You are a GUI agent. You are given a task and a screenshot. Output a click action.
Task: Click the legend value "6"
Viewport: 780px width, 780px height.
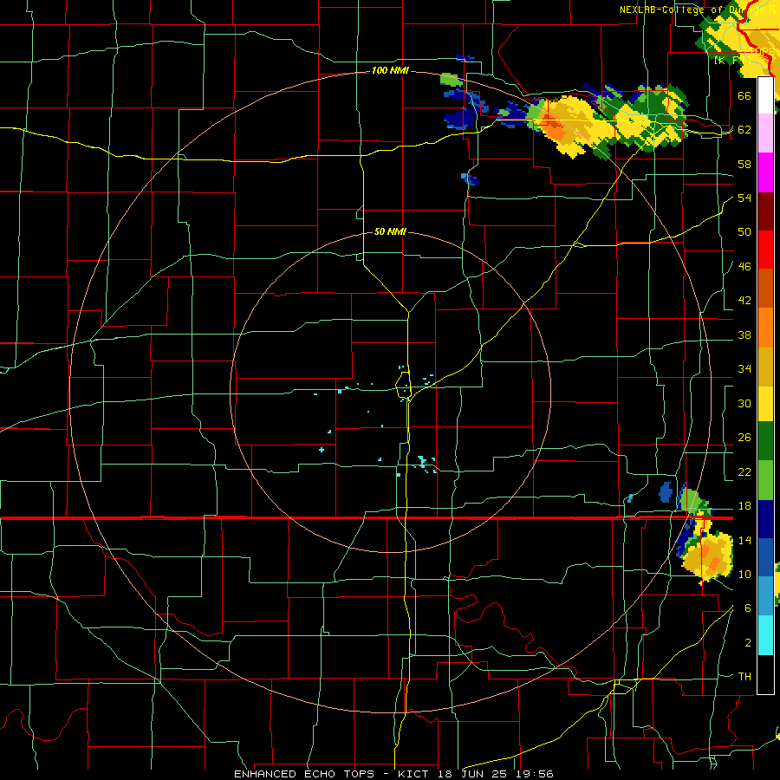point(748,608)
